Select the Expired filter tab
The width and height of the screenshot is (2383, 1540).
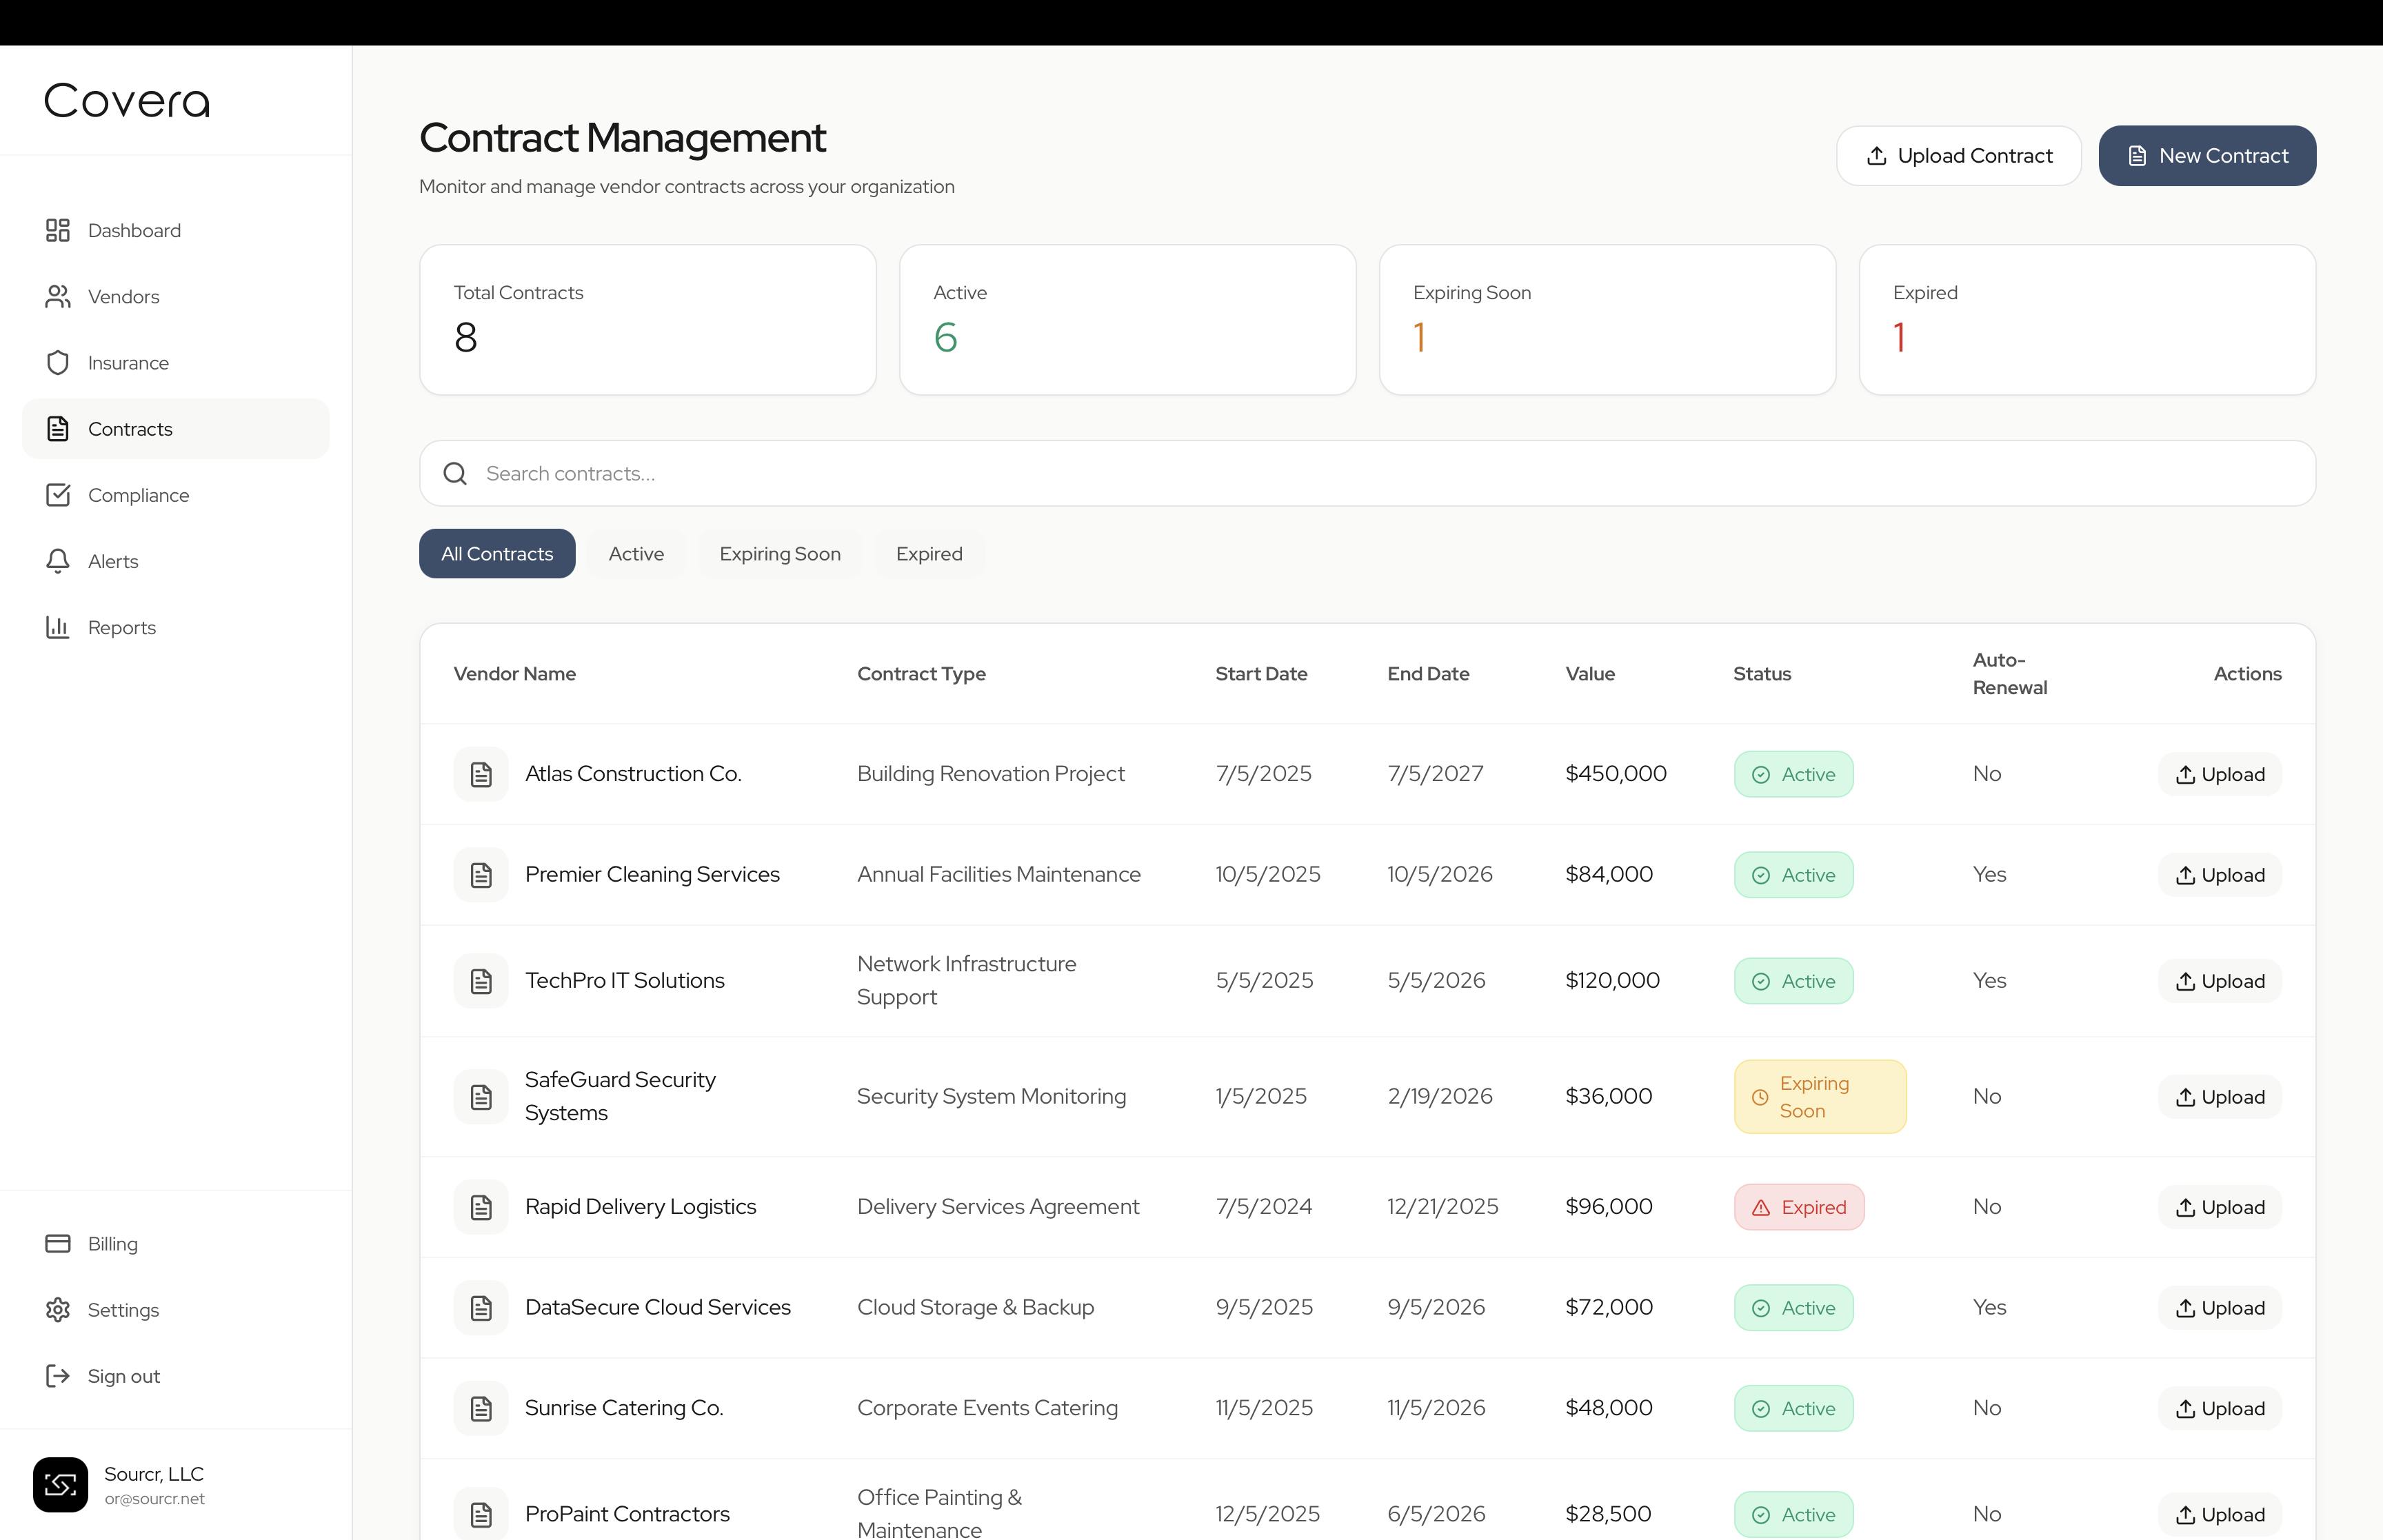[929, 554]
